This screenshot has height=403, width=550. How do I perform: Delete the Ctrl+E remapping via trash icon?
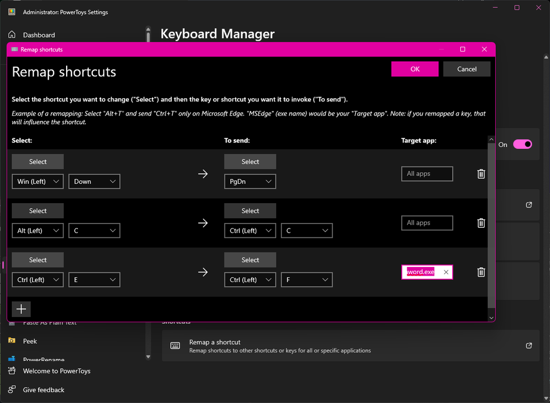click(x=481, y=272)
